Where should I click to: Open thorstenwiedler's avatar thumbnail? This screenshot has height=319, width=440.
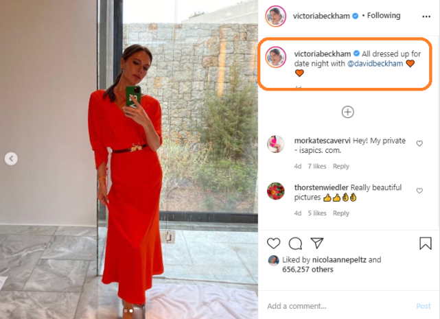[x=275, y=191]
